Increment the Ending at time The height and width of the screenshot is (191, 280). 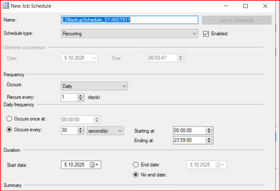click(x=209, y=139)
